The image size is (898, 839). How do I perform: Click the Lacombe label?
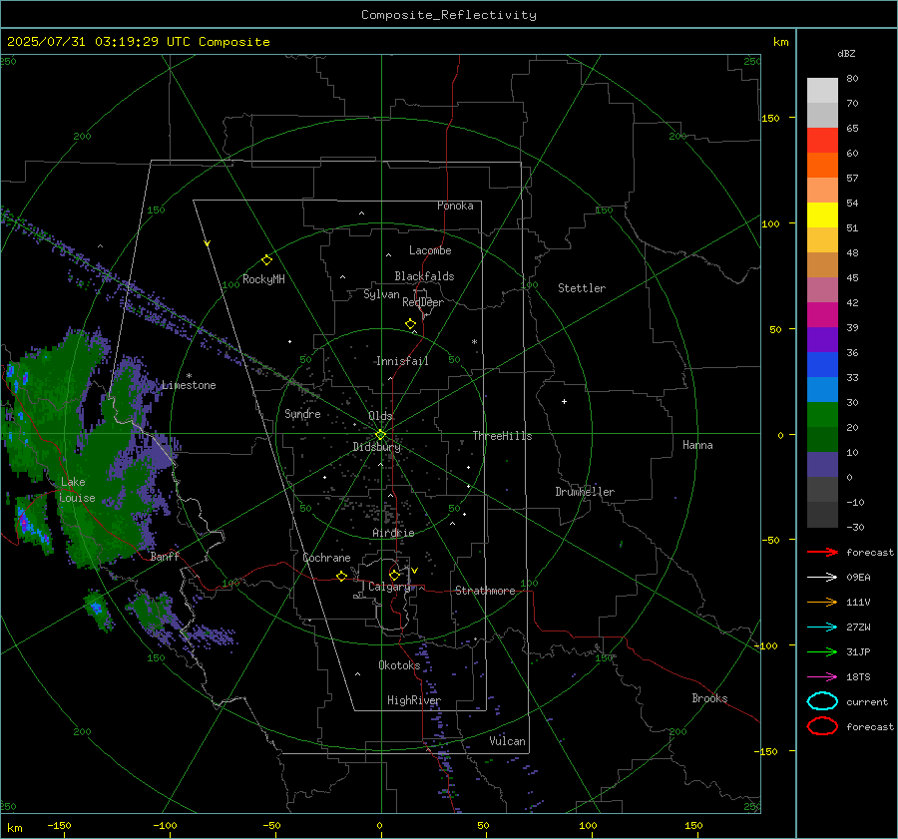(430, 250)
